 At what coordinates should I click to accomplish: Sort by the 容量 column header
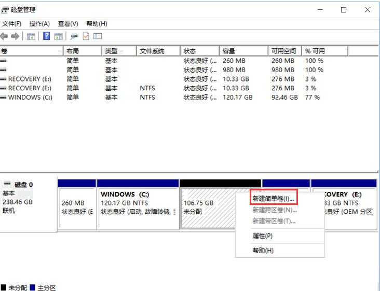point(244,51)
